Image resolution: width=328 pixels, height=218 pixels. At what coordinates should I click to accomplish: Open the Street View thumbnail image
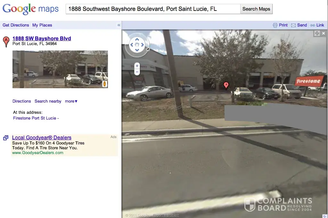click(x=60, y=69)
